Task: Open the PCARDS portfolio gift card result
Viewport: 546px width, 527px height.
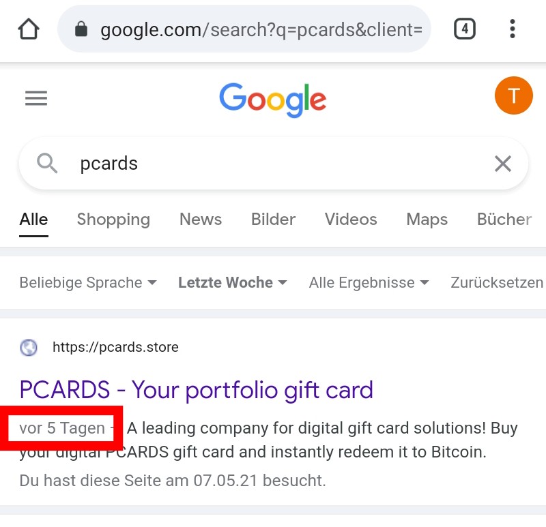Action: pyautogui.click(x=197, y=390)
